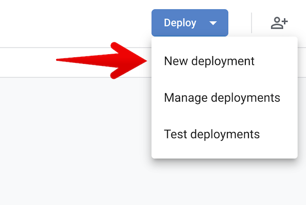The image size is (306, 205).
Task: Click the add-person share icon
Action: [279, 23]
